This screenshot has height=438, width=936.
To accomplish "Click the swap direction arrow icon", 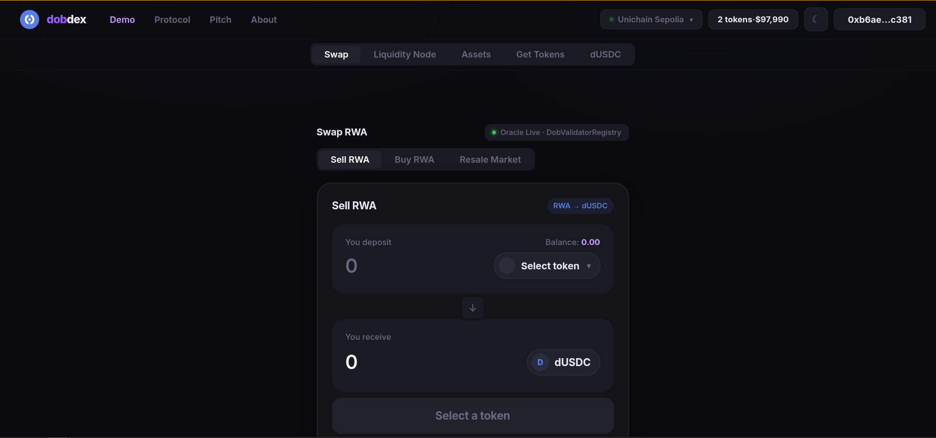I will 472,308.
